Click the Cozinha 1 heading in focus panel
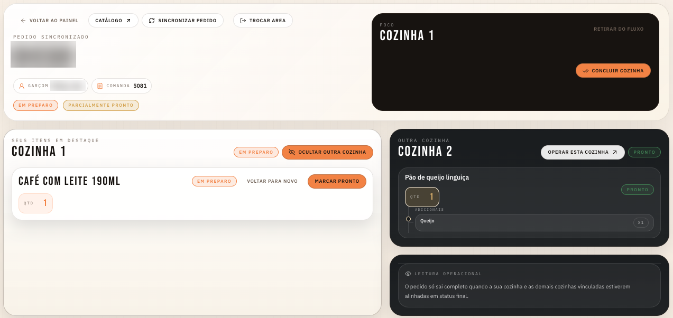This screenshot has height=318, width=673. point(407,35)
